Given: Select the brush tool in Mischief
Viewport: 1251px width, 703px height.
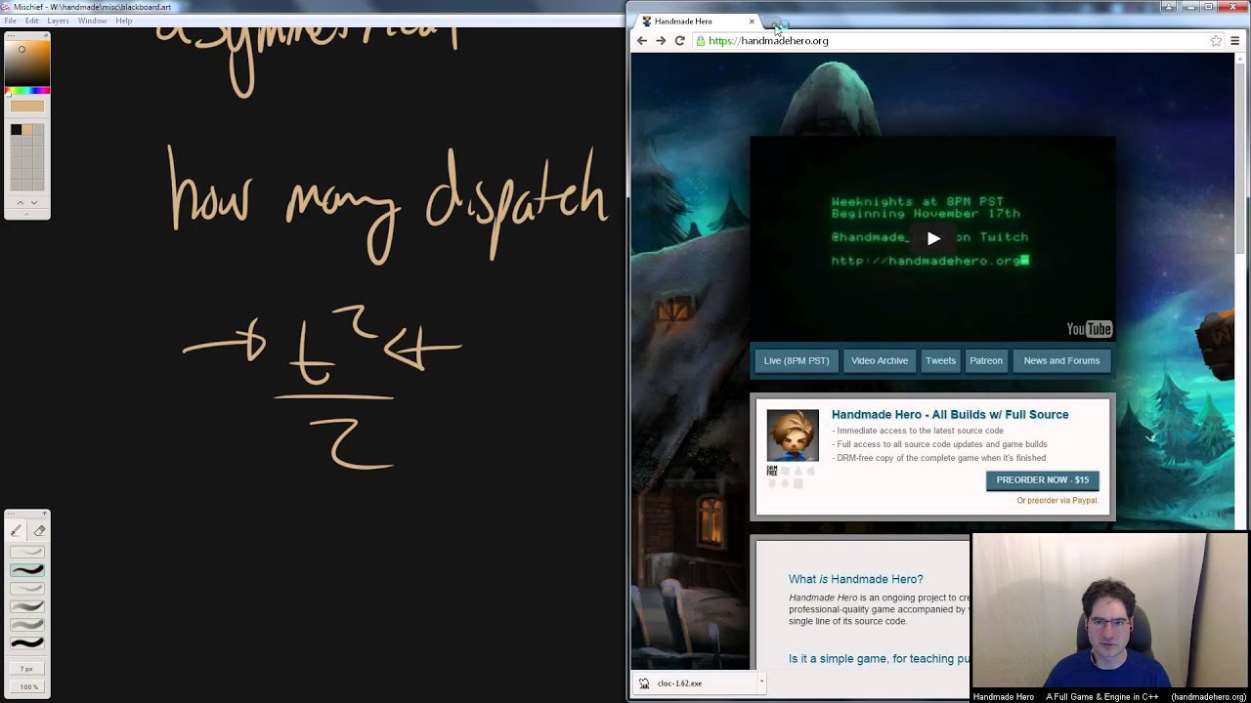Looking at the screenshot, I should click(17, 530).
